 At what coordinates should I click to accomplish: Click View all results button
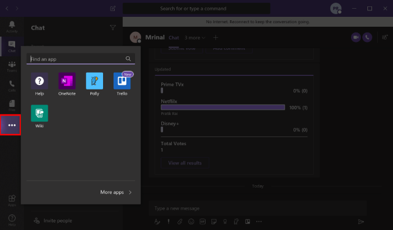pyautogui.click(x=185, y=163)
